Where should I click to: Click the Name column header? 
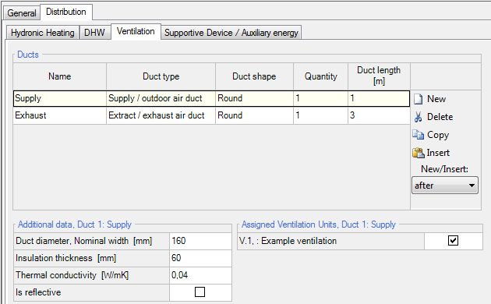coord(60,76)
